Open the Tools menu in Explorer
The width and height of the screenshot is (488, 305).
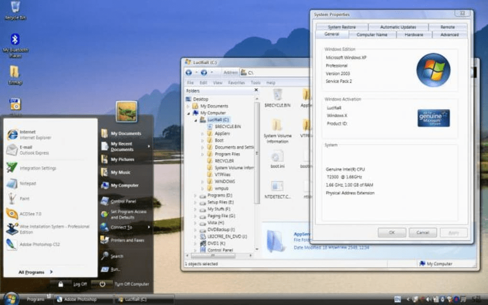pos(255,82)
